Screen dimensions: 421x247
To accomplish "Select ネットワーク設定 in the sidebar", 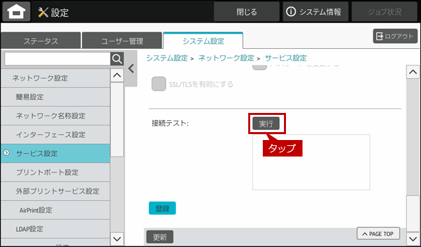I will click(56, 78).
